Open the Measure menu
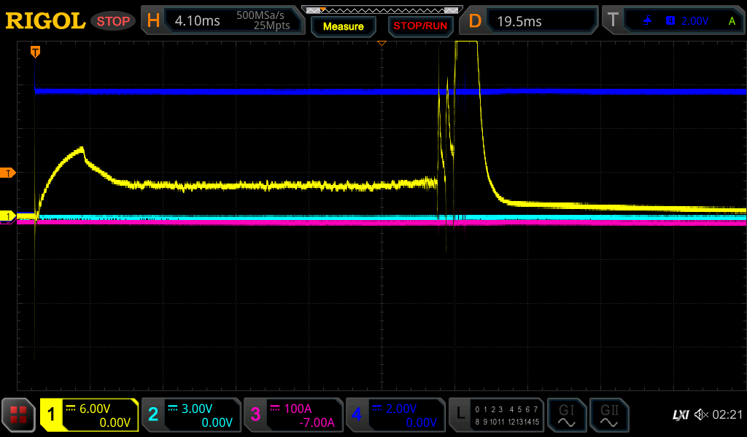The width and height of the screenshot is (747, 437). point(343,26)
